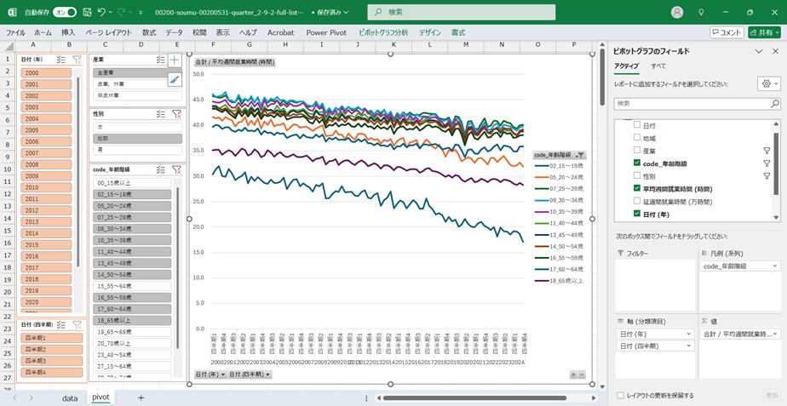Click the Undo arrow in title bar

click(x=102, y=13)
